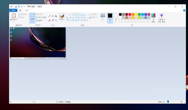Choose the Pentagon shape
The height and width of the screenshot is (110, 188).
click(x=73, y=17)
